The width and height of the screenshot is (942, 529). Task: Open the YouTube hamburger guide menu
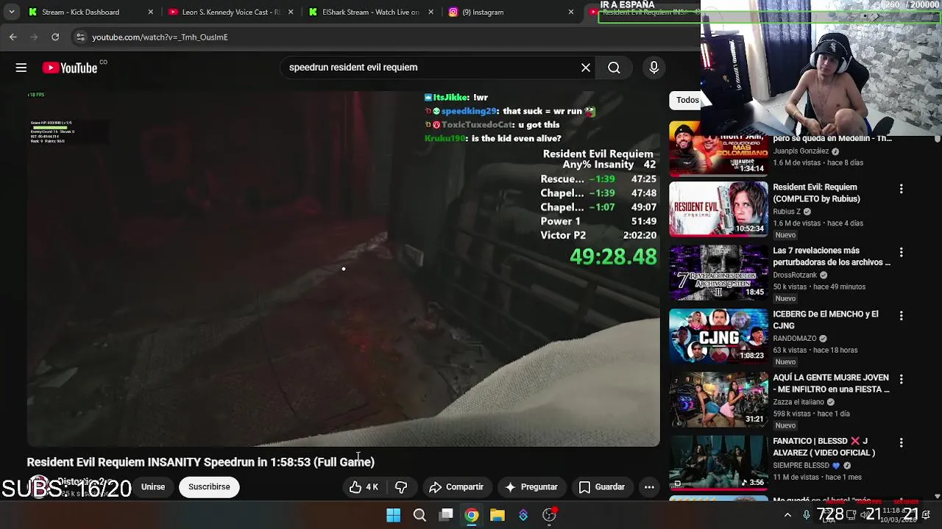(21, 68)
